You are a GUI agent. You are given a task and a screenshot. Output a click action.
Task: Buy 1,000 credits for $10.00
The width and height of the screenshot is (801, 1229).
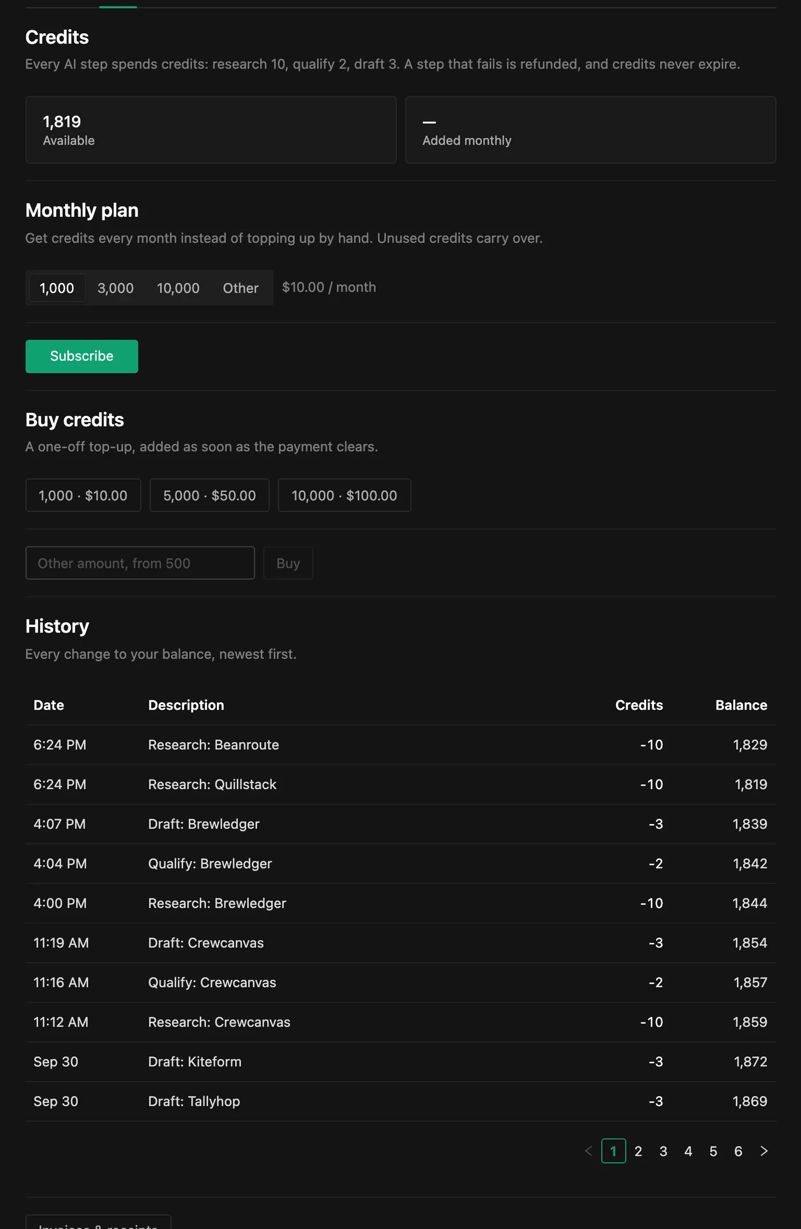[84, 495]
